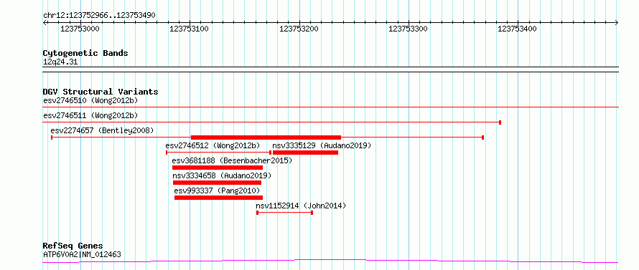Open esv993337 (Pang2010) variant label
Screen dimensions: 639x270
pos(217,191)
